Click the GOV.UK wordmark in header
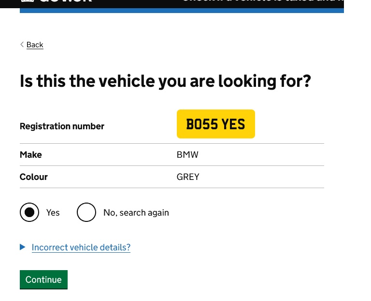 point(65,1)
